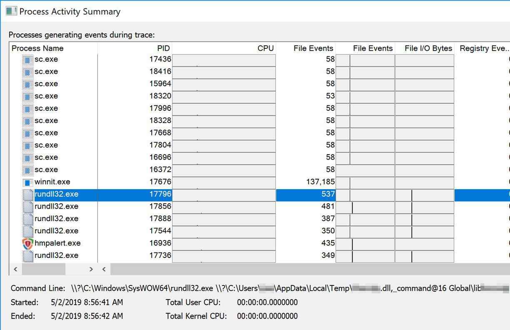Viewport: 510px width, 330px height.
Task: Click the PID value 17796
Action: (160, 194)
